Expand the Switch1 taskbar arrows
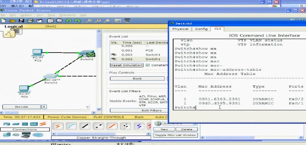306x145 pixels. pyautogui.click(x=87, y=107)
